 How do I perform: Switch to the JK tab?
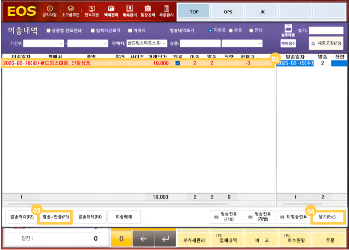pos(262,12)
